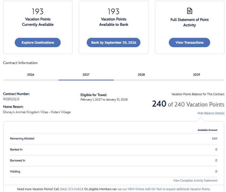This screenshot has width=226, height=192.
Task: Select the 2027 tab
Action: (x=86, y=75)
